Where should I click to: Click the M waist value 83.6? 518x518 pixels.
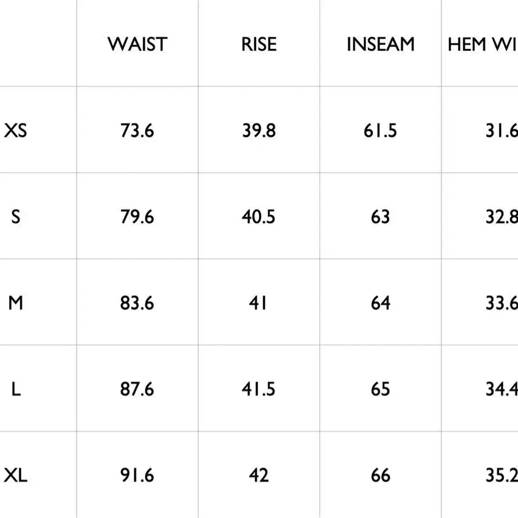tap(137, 303)
